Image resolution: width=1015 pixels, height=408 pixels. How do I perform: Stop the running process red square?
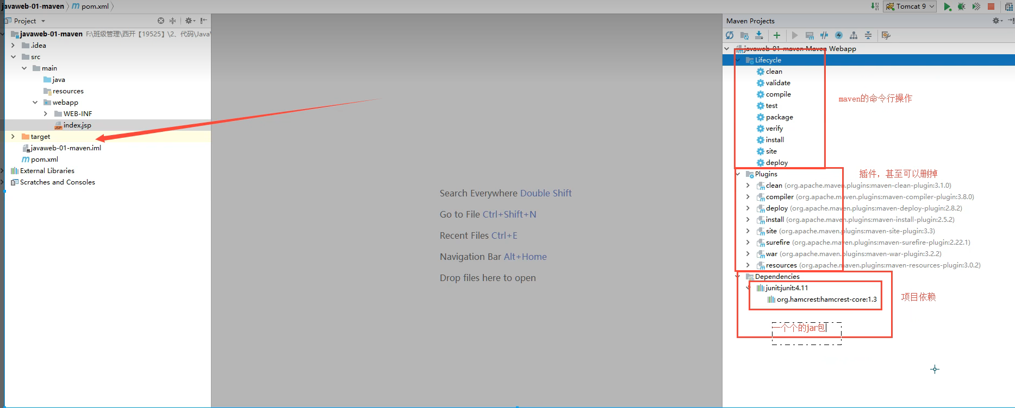pyautogui.click(x=991, y=7)
